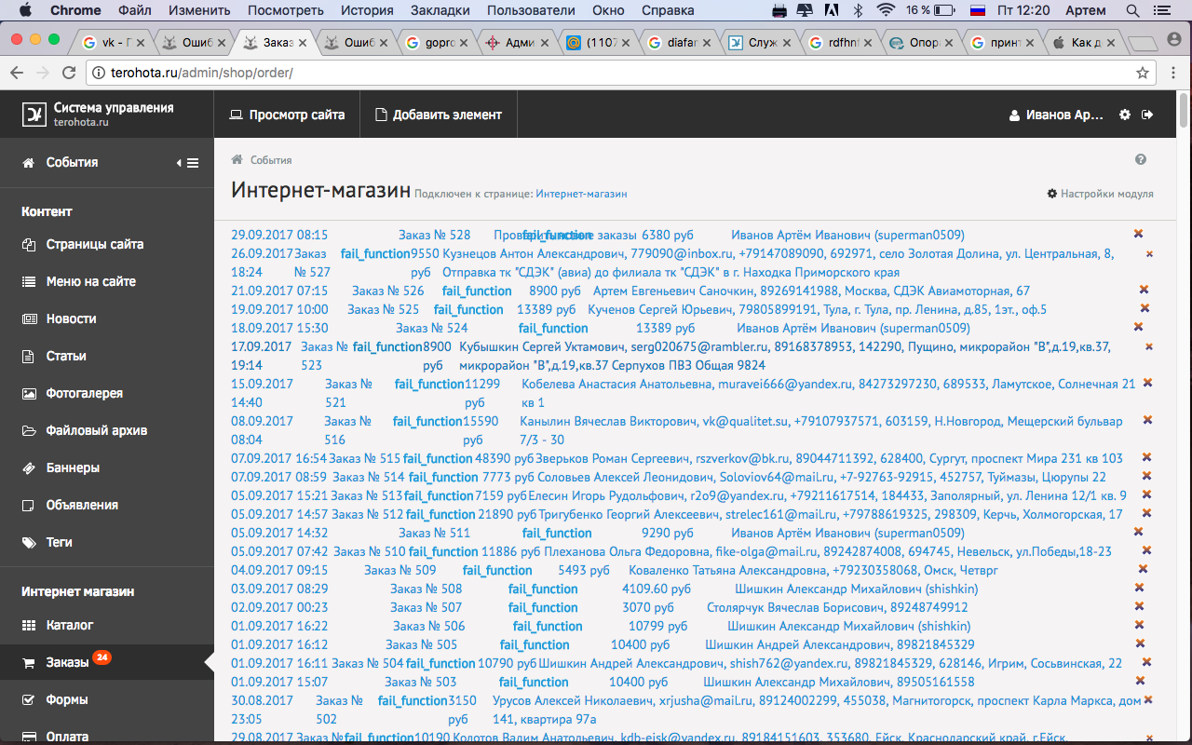Reload the page with refresh icon
Screen dimensions: 1192x745
pos(67,72)
